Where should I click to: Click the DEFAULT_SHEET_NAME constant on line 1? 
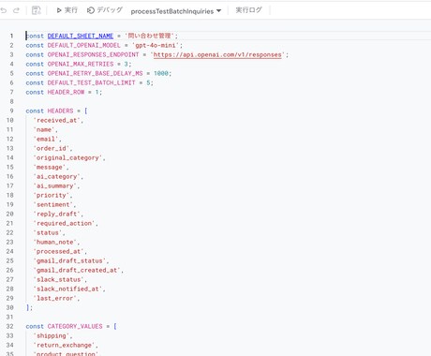point(81,36)
